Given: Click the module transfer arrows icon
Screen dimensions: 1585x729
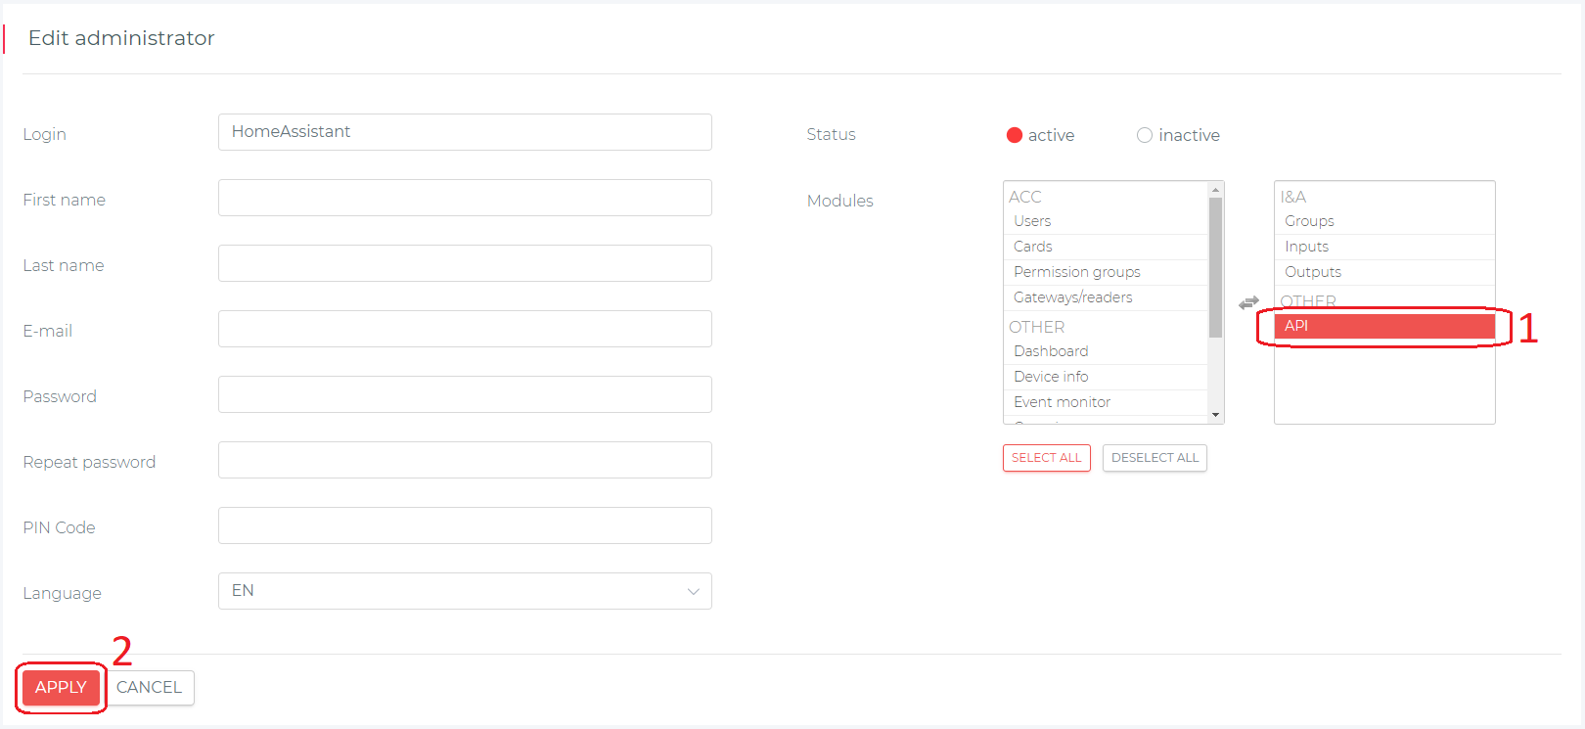Looking at the screenshot, I should coord(1248,303).
